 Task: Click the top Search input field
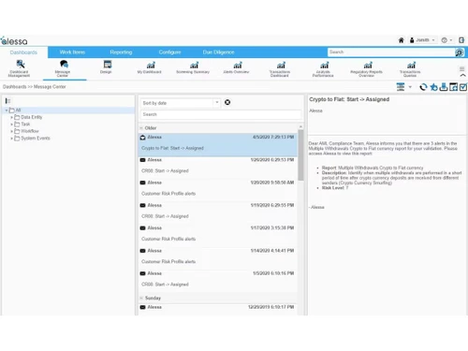coord(391,52)
